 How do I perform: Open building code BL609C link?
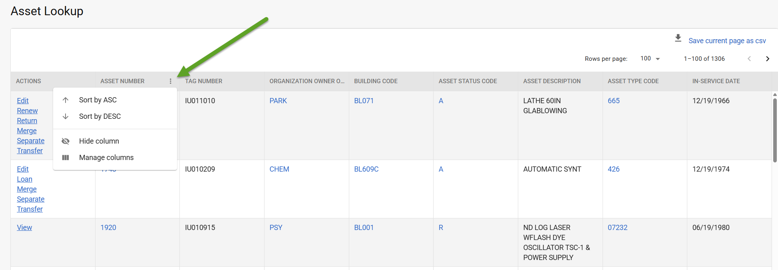[366, 169]
